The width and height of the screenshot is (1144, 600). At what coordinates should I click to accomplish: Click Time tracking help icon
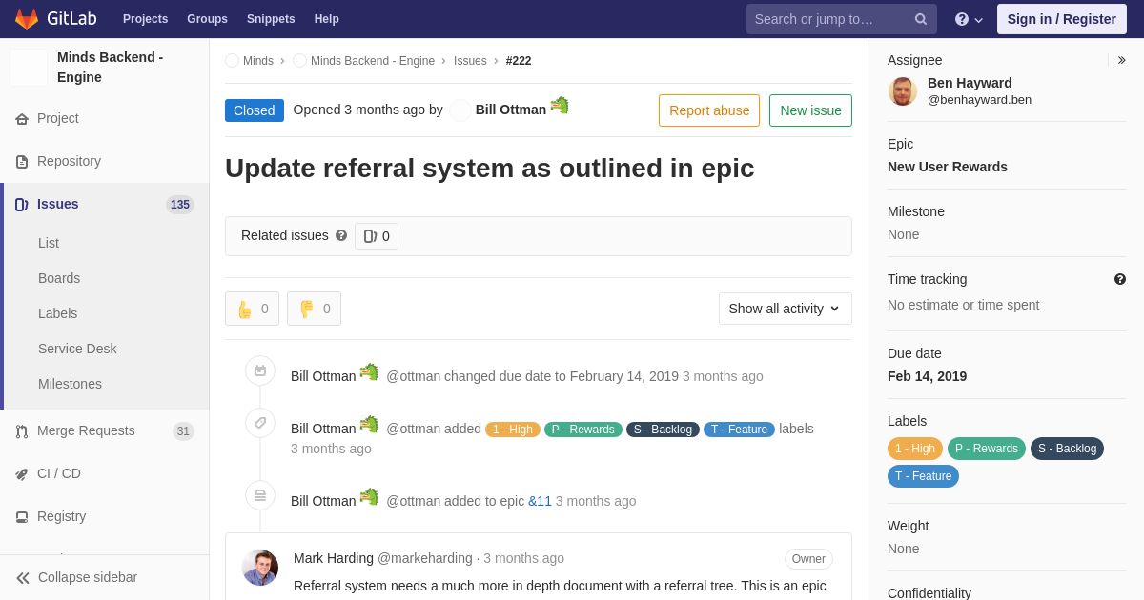coord(1120,279)
